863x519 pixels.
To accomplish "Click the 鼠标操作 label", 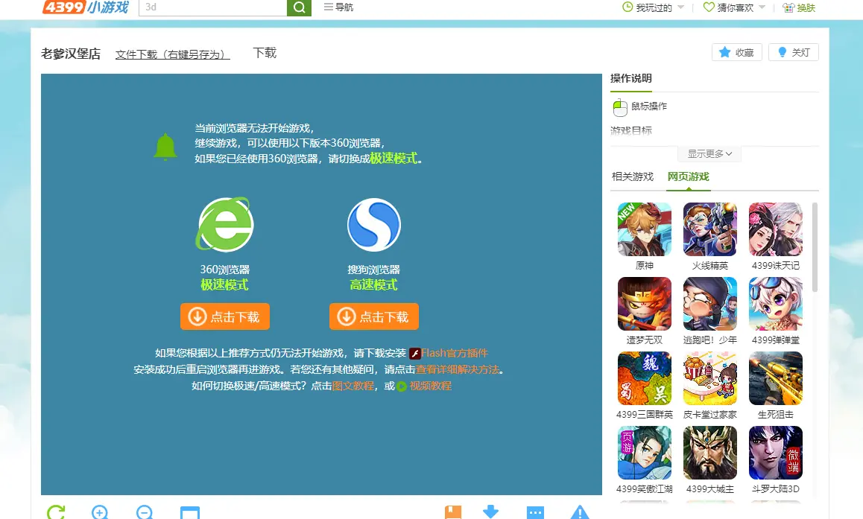I will tap(649, 106).
